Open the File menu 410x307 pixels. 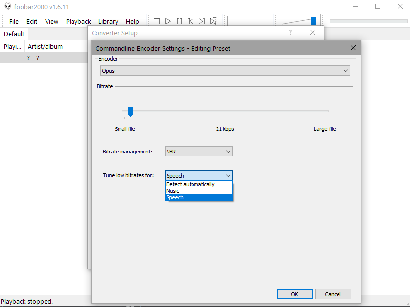coord(14,21)
